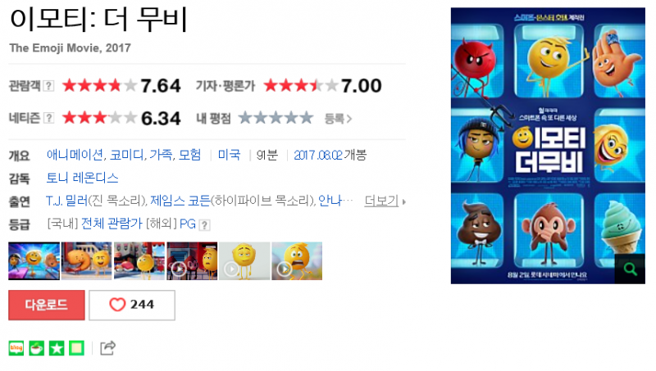
Task: Click the green memo square icon
Action: 76,348
